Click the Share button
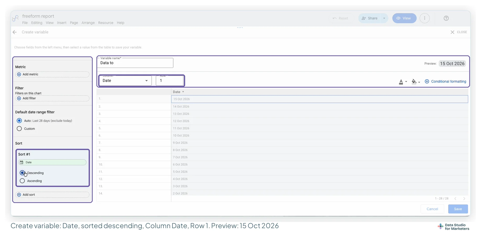Viewport: 481px width, 236px height. 370,18
